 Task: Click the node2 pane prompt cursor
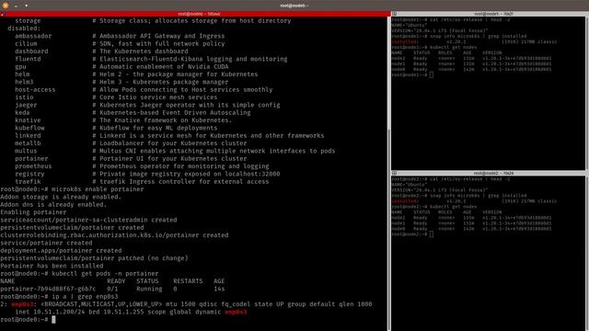click(432, 234)
